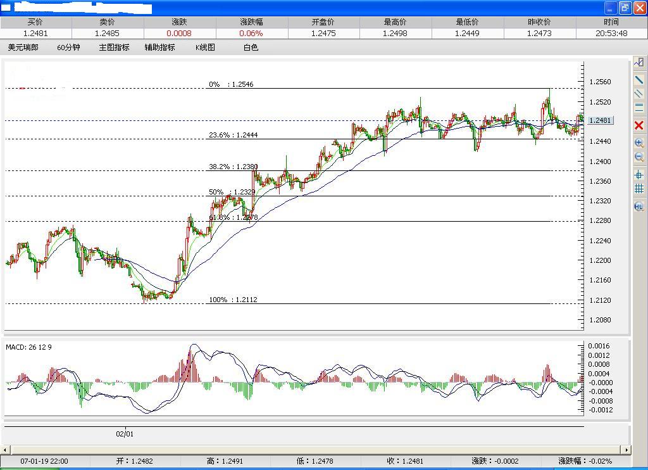The image size is (648, 470).
Task: Select the zoom-in magnifier icon
Action: click(639, 143)
